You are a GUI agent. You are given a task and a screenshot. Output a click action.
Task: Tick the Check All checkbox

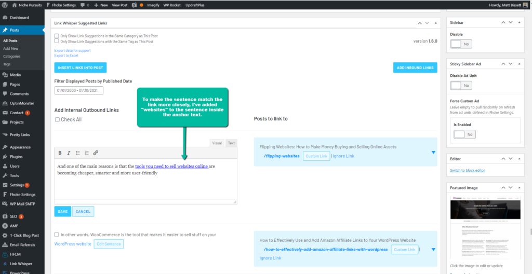pos(57,120)
